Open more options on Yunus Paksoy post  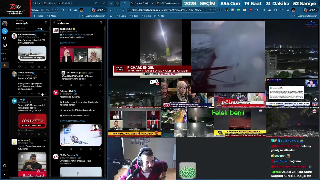45,73
